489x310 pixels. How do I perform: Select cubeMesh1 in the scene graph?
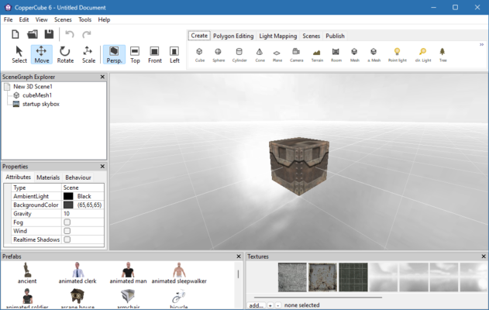pyautogui.click(x=36, y=95)
